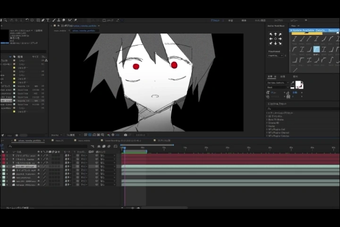The height and width of the screenshot is (227, 340).
Task: Open the Anchor Point Move insert dropdown
Action: click(275, 56)
